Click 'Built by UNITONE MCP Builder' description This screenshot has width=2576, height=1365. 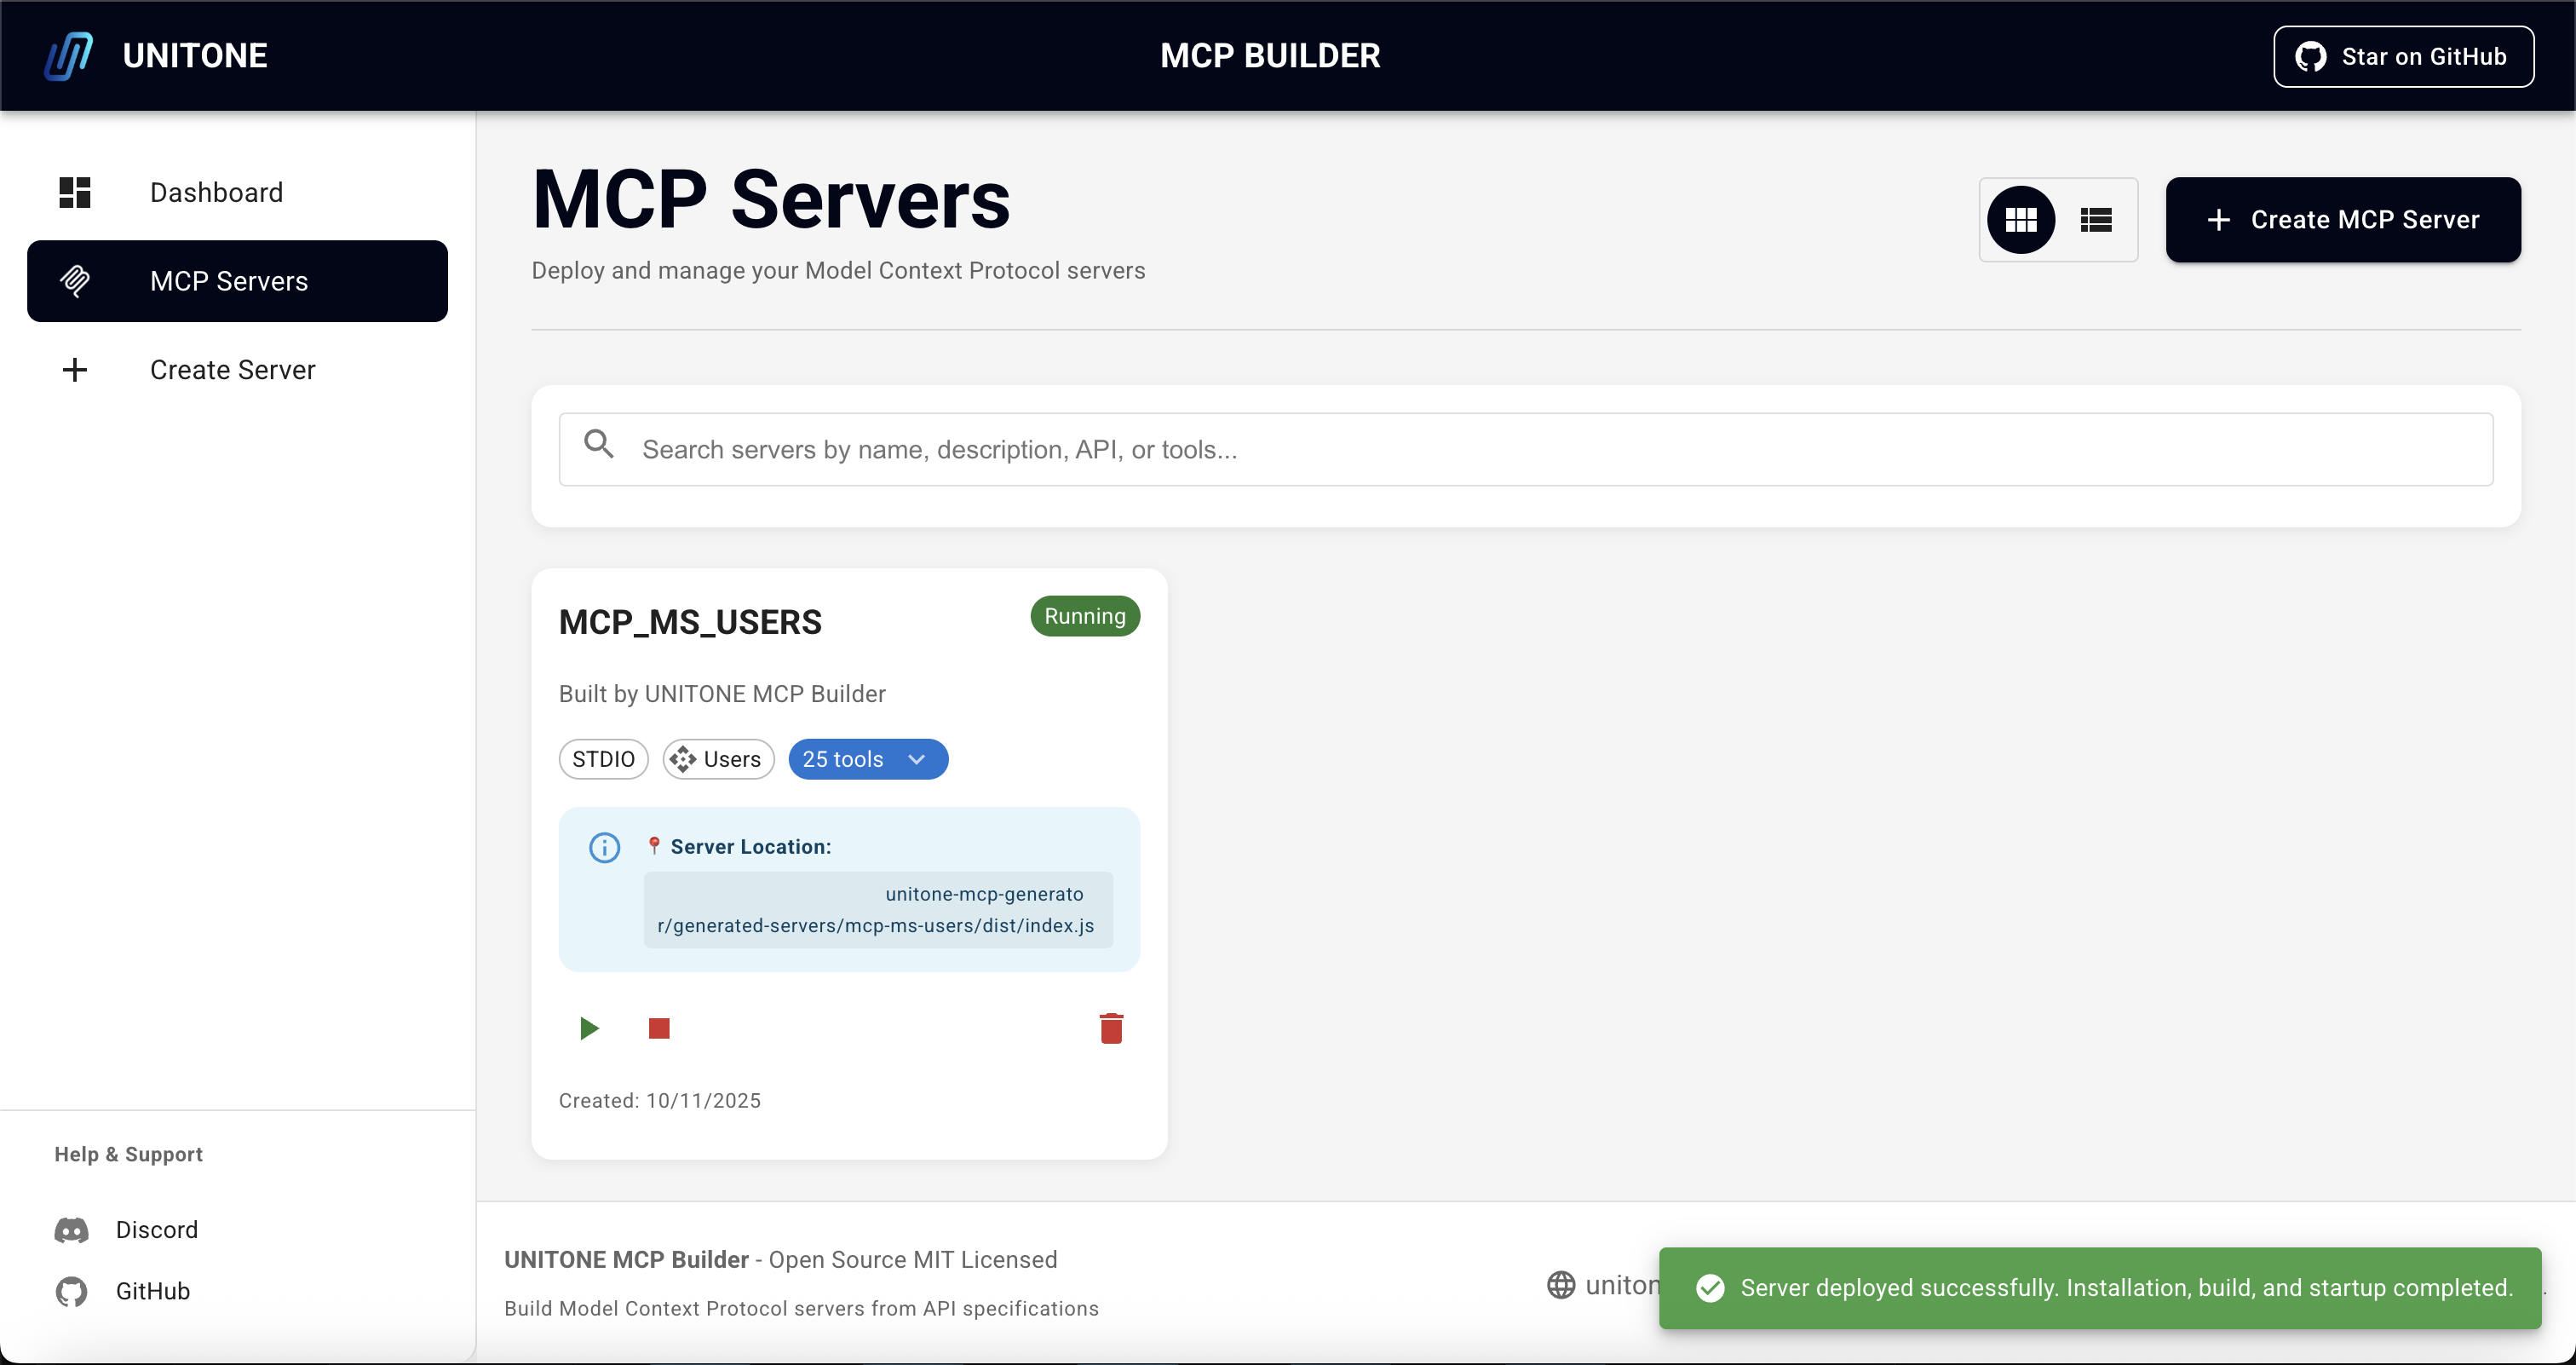[722, 694]
